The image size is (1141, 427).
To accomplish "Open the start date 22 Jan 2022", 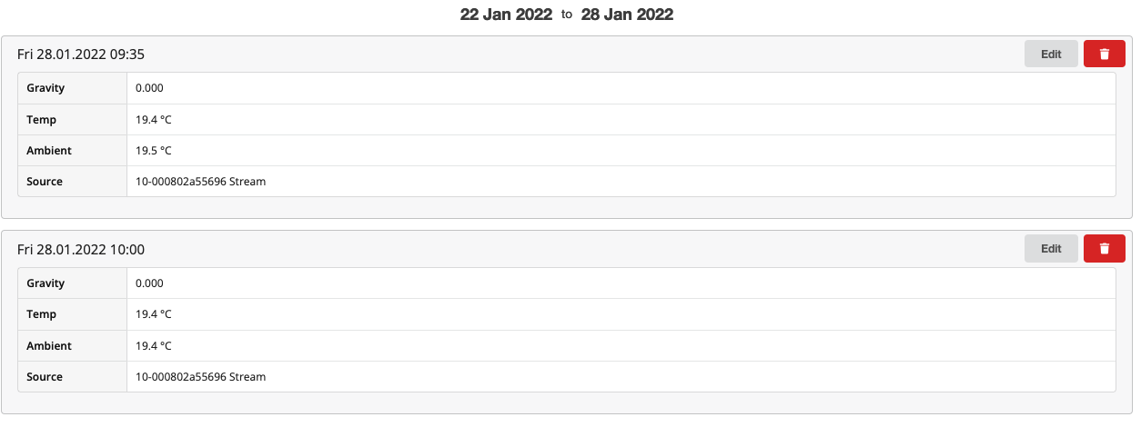I will 506,15.
